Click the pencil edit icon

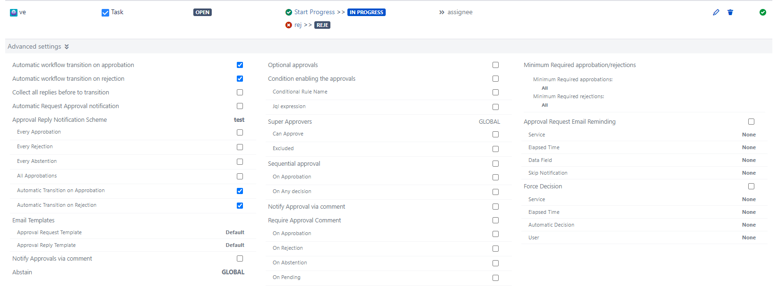click(716, 12)
